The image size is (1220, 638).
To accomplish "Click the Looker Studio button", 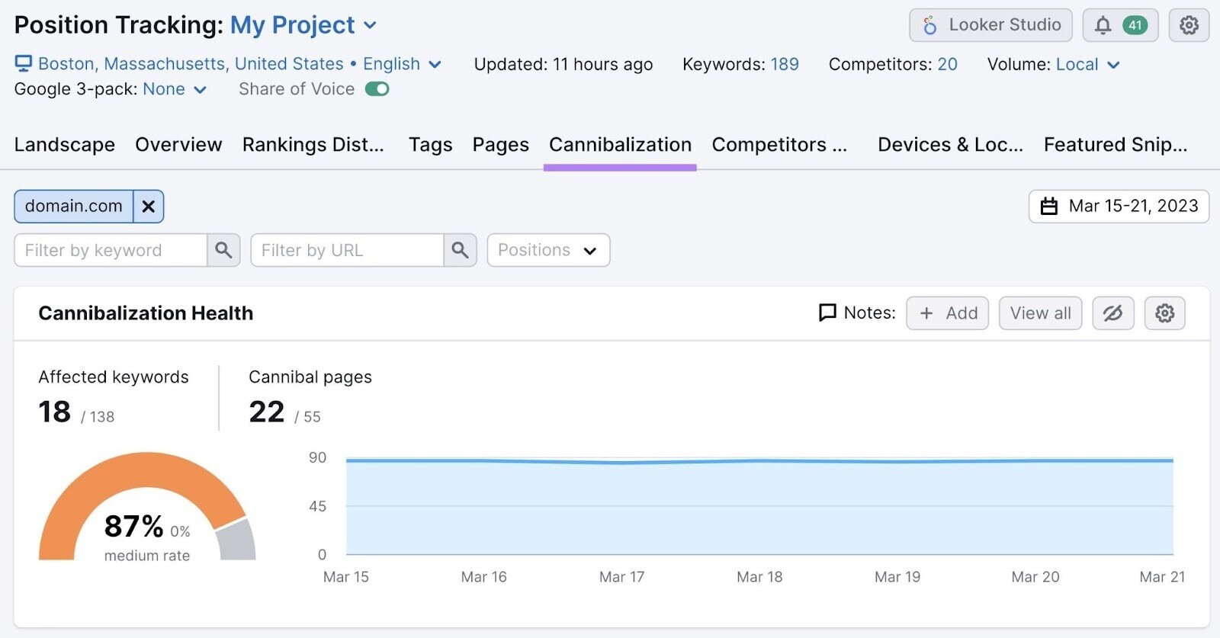I will click(990, 25).
